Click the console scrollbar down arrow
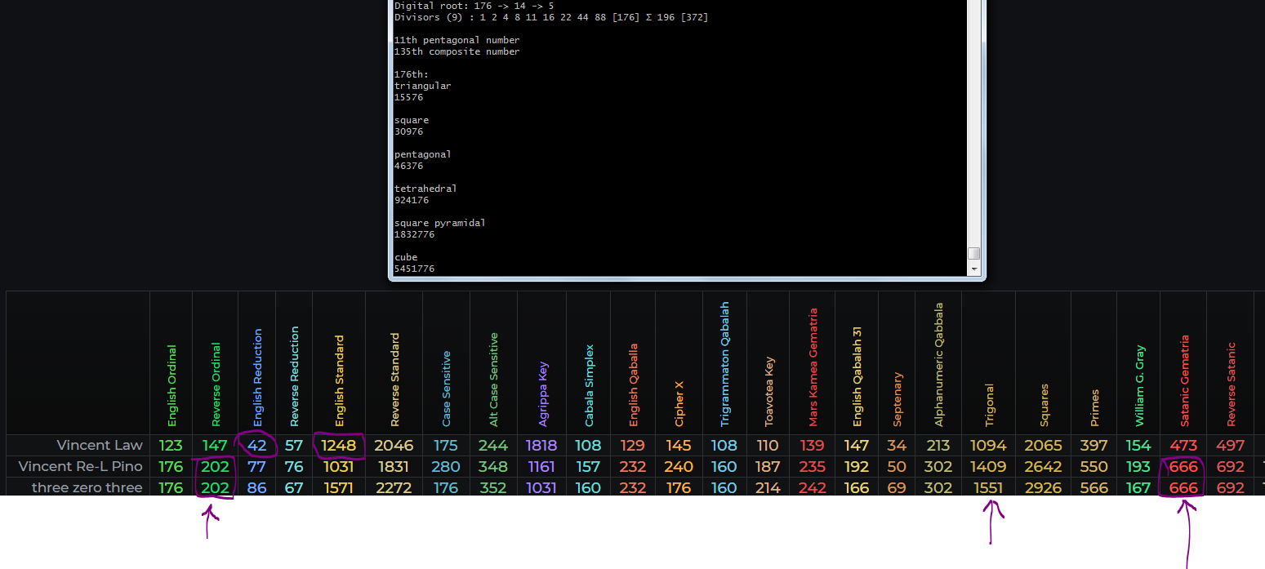 [x=973, y=269]
